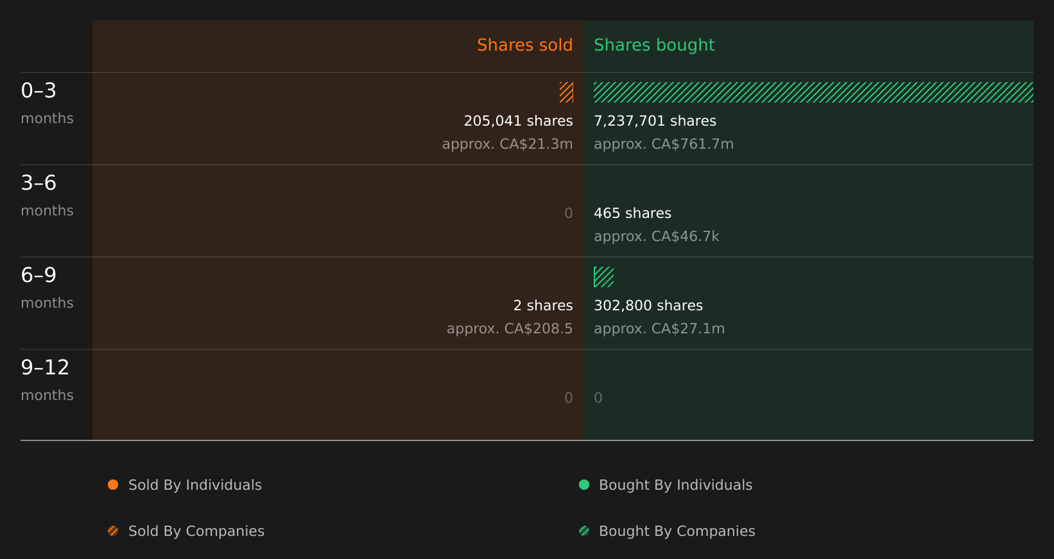Toggle the Bought By Companies legend label
1054x559 pixels.
point(677,531)
